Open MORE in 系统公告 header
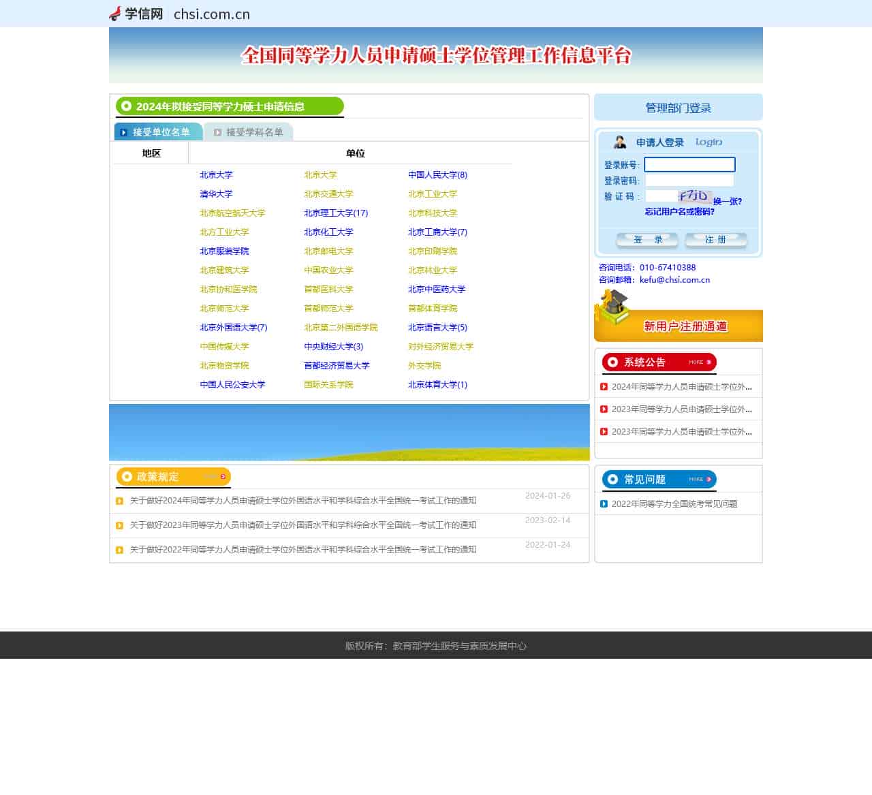 pyautogui.click(x=700, y=362)
